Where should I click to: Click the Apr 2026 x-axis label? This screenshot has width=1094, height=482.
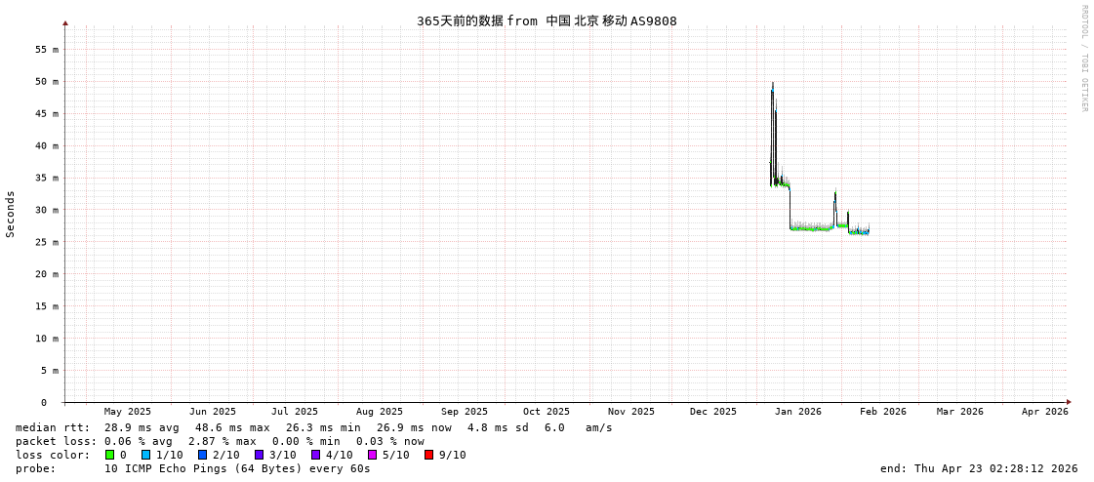click(1044, 412)
